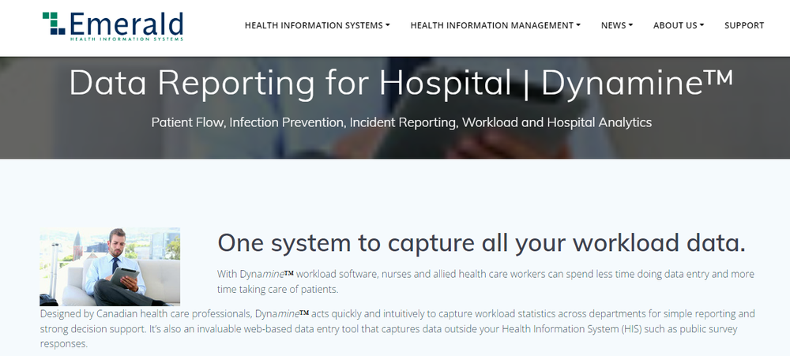Expand the News dropdown menu
Viewport: 790px width, 356px height.
tap(617, 25)
